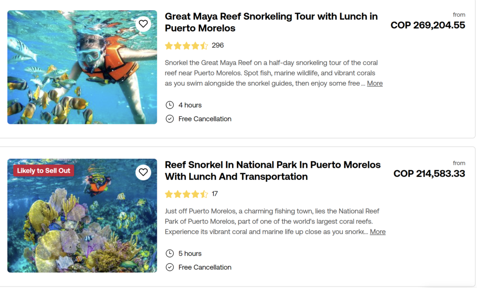Click Free Cancellation text on the first tour

pos(205,119)
